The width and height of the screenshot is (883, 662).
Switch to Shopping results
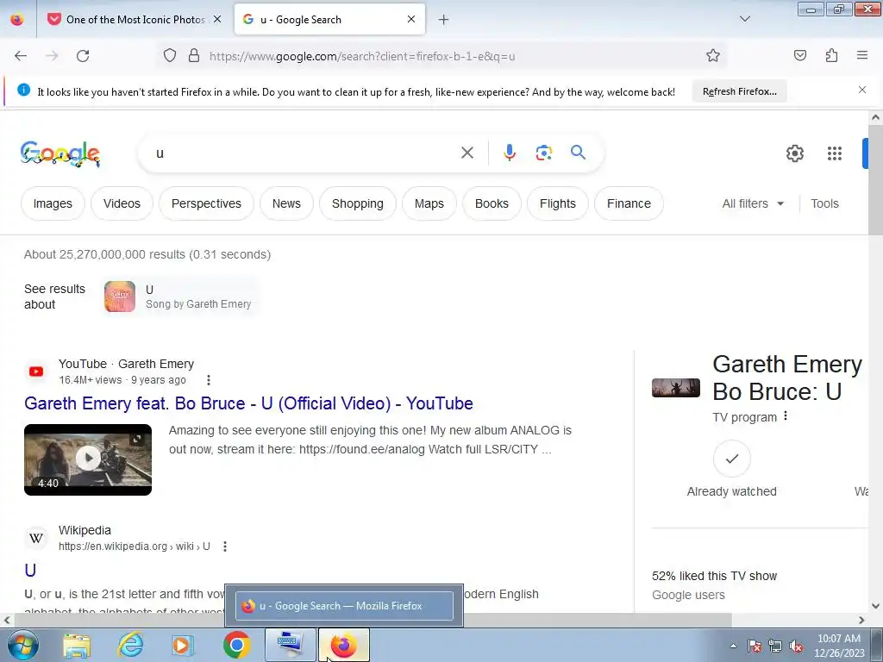[358, 203]
